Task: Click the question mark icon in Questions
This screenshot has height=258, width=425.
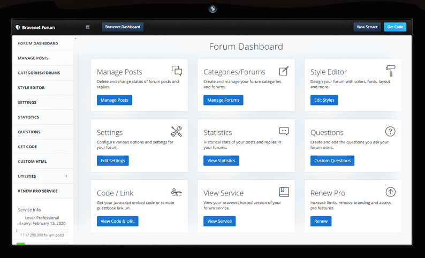Action: (x=390, y=132)
